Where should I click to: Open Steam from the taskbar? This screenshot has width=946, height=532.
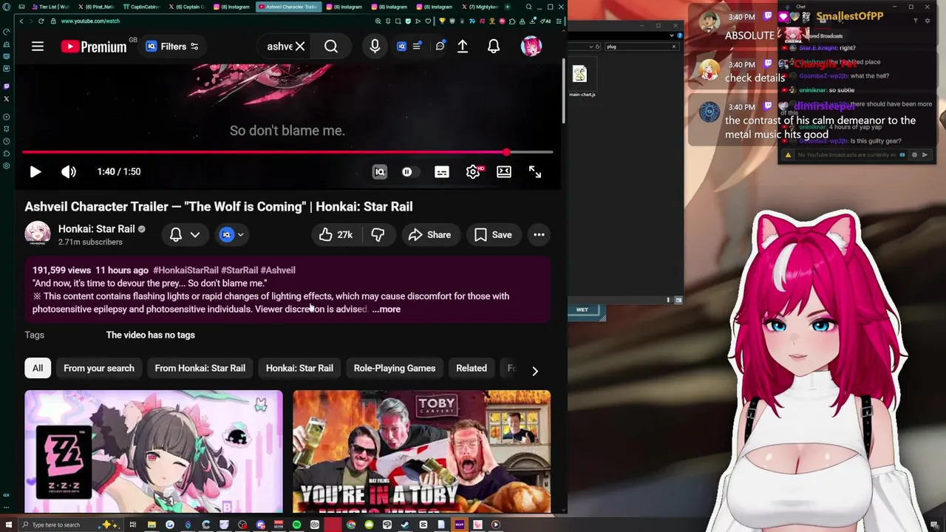(x=405, y=525)
